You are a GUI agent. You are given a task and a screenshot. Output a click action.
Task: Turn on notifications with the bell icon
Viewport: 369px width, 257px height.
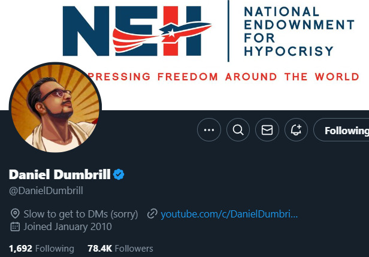(296, 130)
